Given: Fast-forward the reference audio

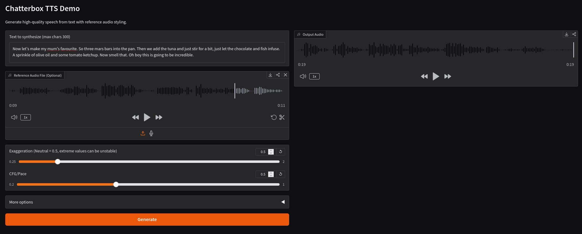Looking at the screenshot, I should (159, 117).
